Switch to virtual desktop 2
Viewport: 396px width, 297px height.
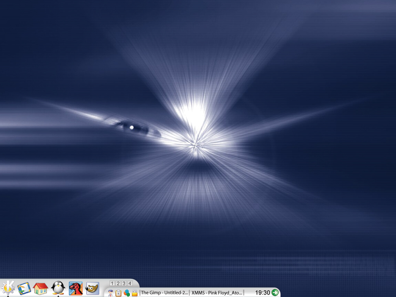click(x=118, y=283)
